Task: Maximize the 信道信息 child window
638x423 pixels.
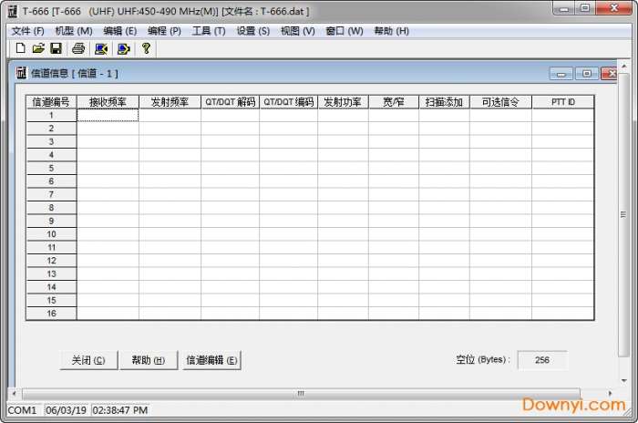Action: tap(587, 73)
